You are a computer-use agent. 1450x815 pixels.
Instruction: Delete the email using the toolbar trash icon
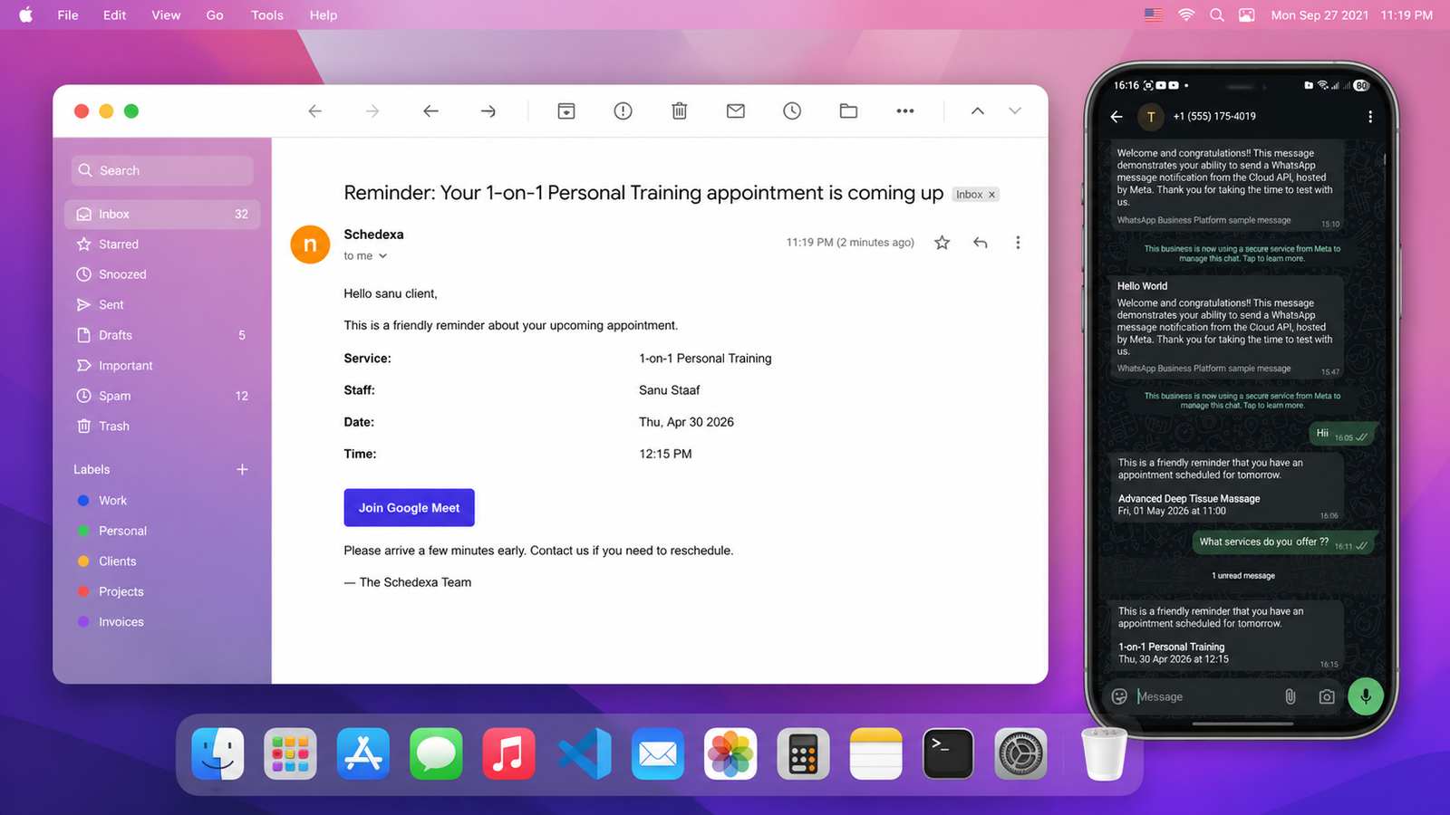point(680,111)
